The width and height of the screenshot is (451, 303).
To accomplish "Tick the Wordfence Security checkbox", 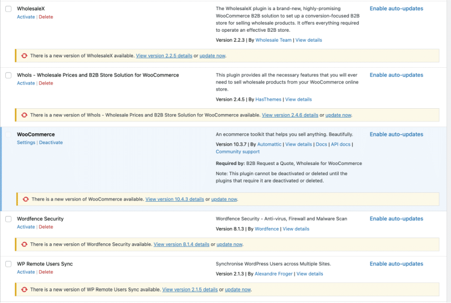I will coord(9,219).
